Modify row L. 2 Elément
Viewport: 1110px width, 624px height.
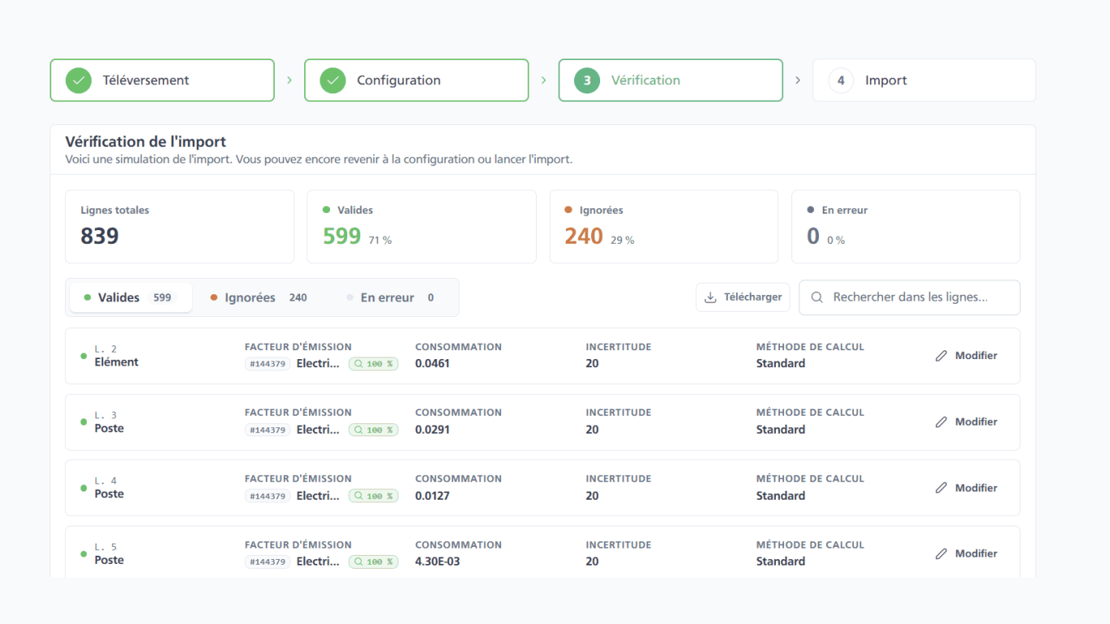(966, 356)
